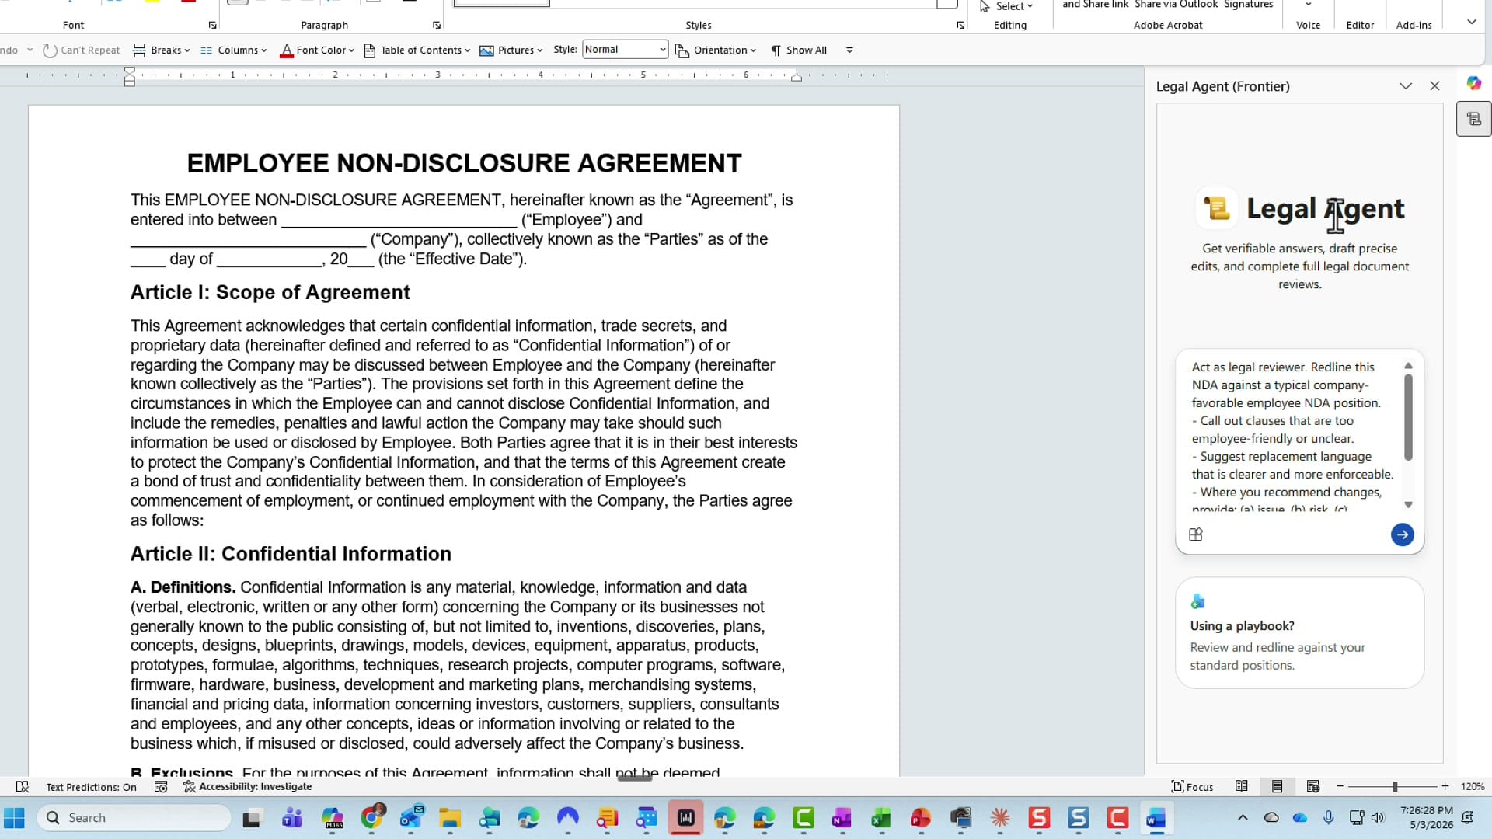The height and width of the screenshot is (839, 1492).
Task: Open Task View from the taskbar
Action: click(252, 818)
